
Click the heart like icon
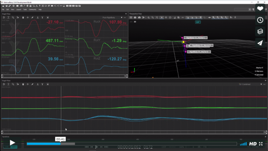click(260, 9)
